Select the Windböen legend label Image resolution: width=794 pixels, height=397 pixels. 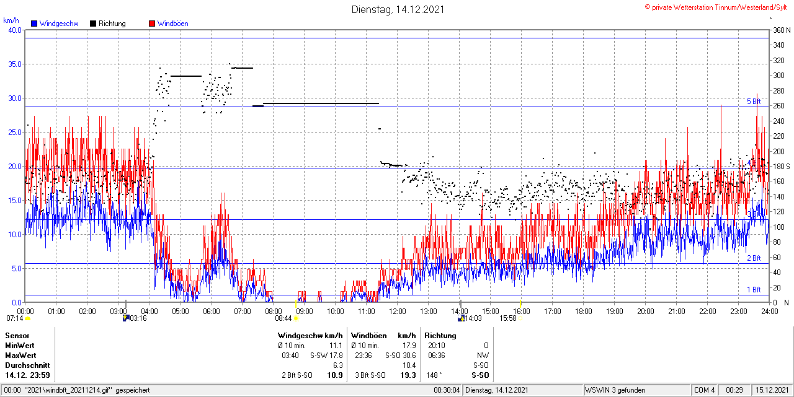(x=172, y=24)
